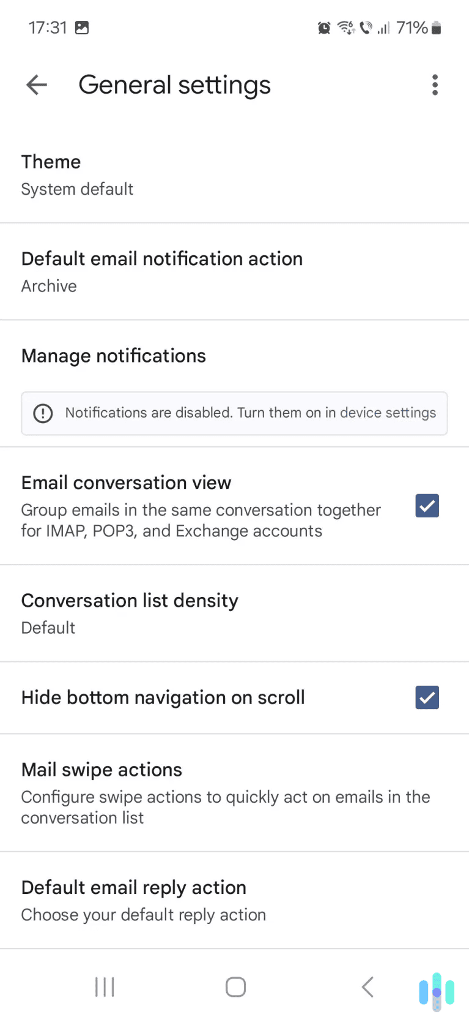Open Conversation list density options
Viewport: 469px width, 1017px height.
coord(234,613)
